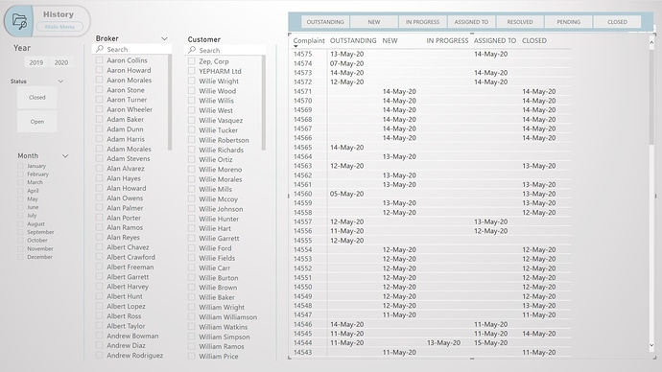Expand the Broker slicer chevron
The width and height of the screenshot is (662, 372).
[164, 38]
